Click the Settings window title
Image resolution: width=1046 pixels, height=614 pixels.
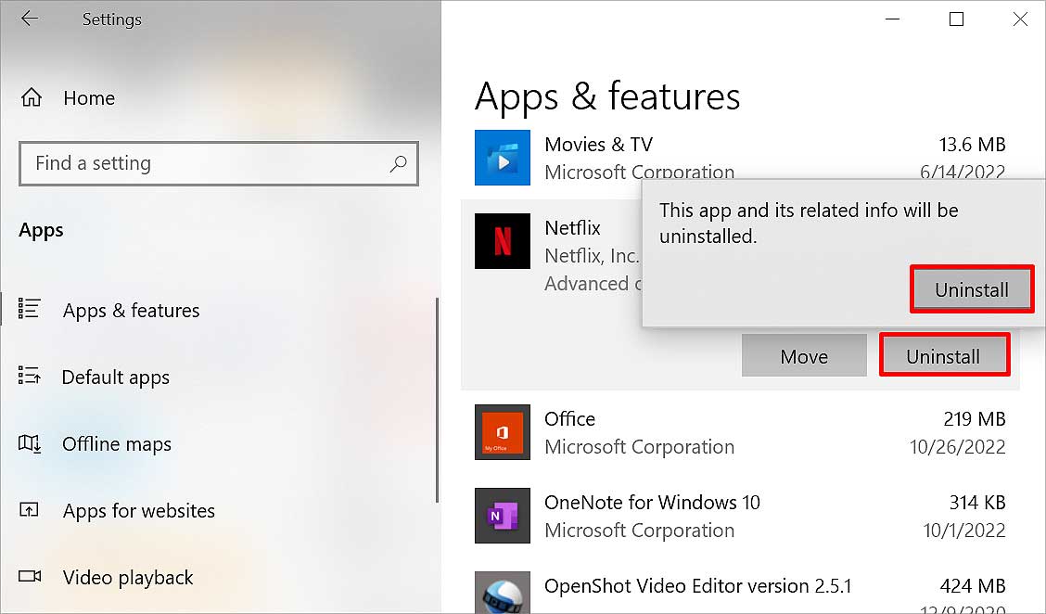click(111, 19)
